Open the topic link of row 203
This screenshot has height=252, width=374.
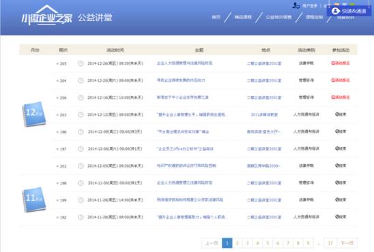pos(192,114)
